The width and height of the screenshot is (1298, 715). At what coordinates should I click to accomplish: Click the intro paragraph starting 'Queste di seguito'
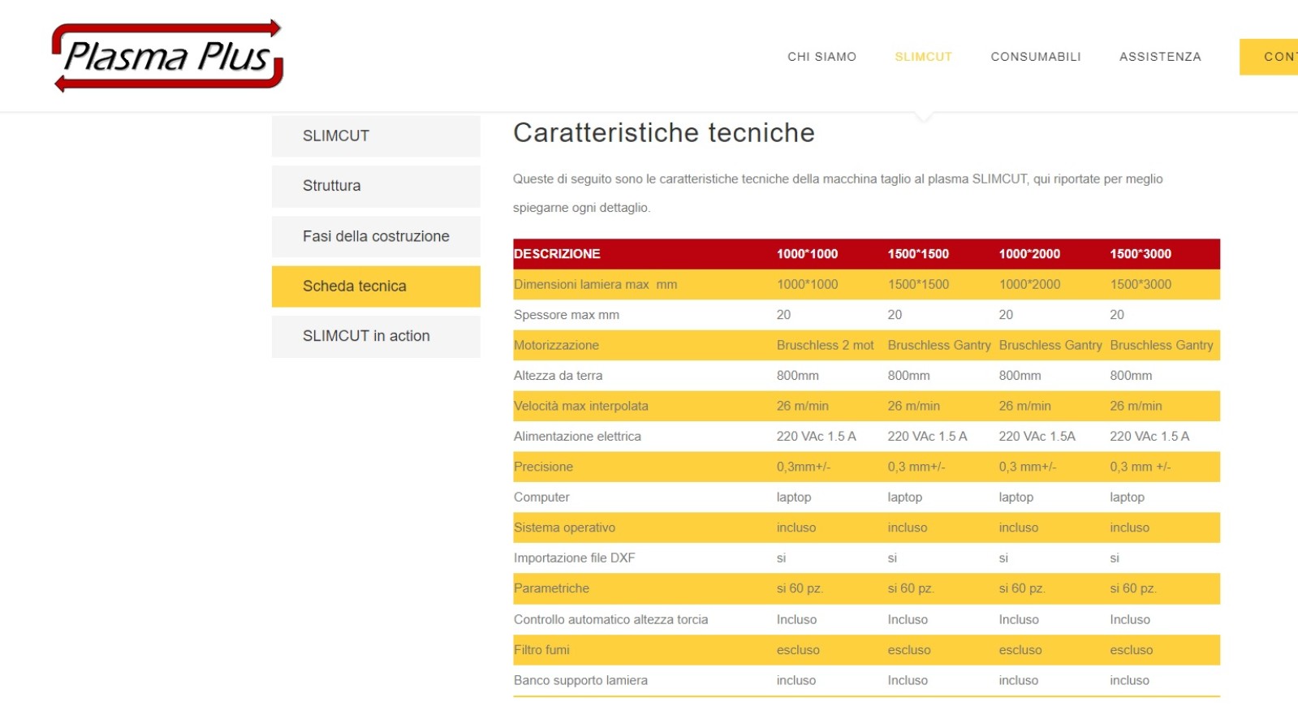click(x=838, y=193)
